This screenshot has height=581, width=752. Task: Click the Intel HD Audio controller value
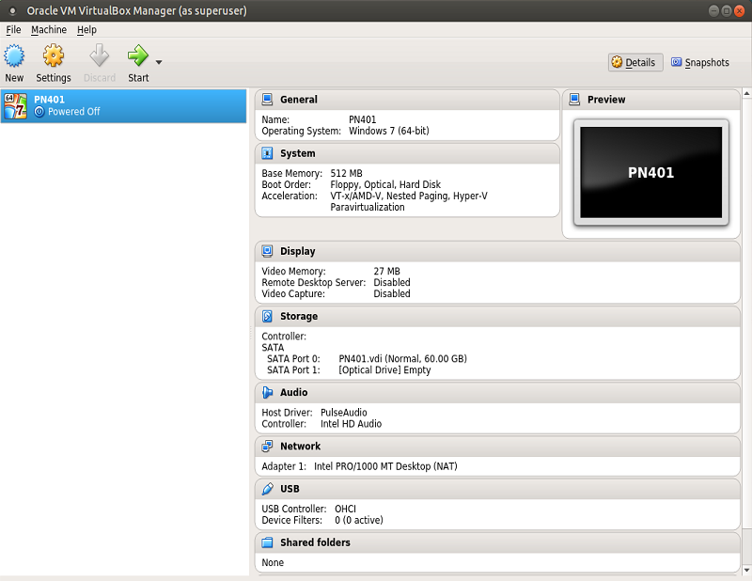[x=351, y=424]
